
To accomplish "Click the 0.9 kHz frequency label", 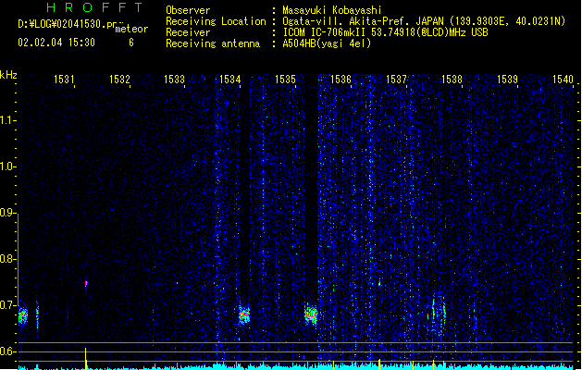I will pyautogui.click(x=7, y=213).
